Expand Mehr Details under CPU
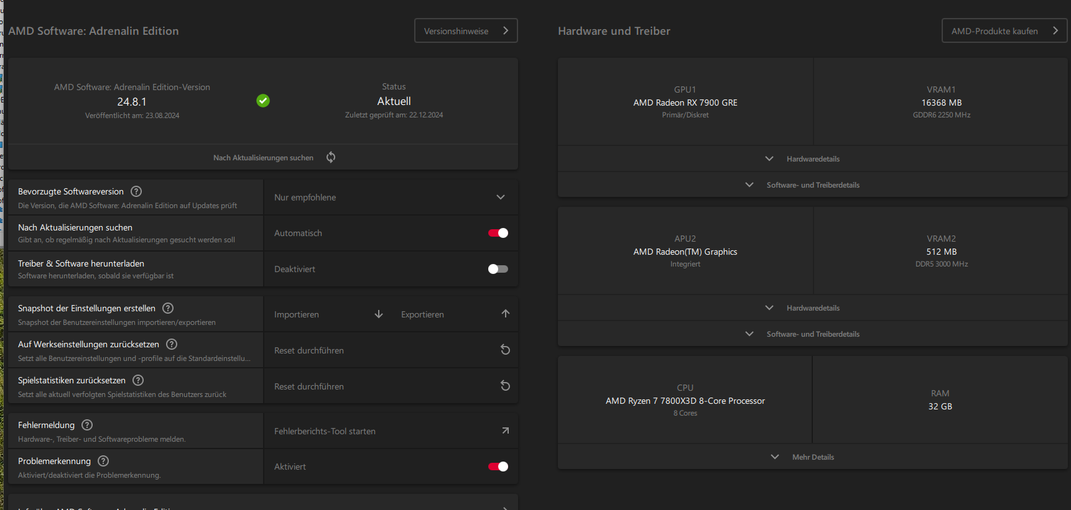This screenshot has height=510, width=1071. tap(812, 457)
